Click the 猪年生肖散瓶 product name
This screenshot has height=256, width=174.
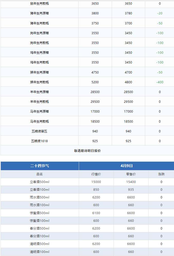(x=39, y=23)
